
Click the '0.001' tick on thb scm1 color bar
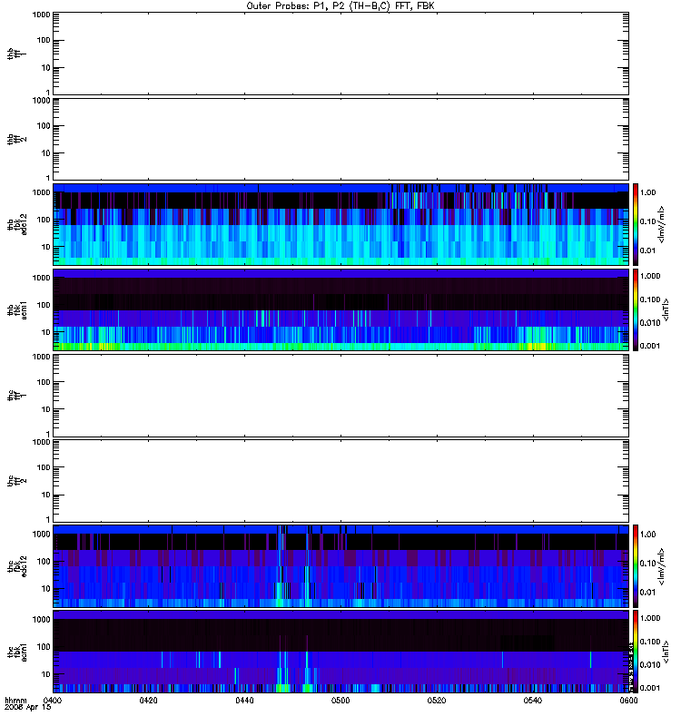[650, 346]
